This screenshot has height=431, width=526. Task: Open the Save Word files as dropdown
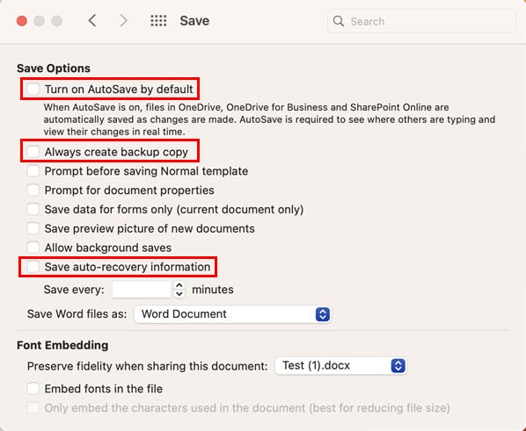point(232,314)
